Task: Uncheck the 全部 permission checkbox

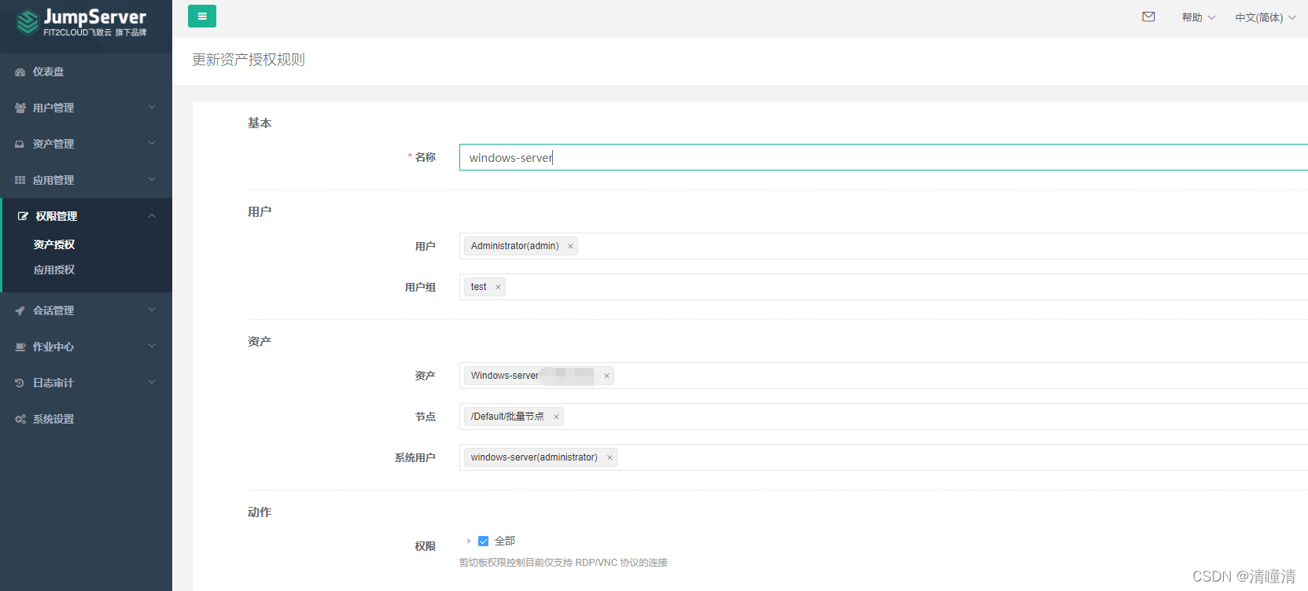Action: [484, 541]
